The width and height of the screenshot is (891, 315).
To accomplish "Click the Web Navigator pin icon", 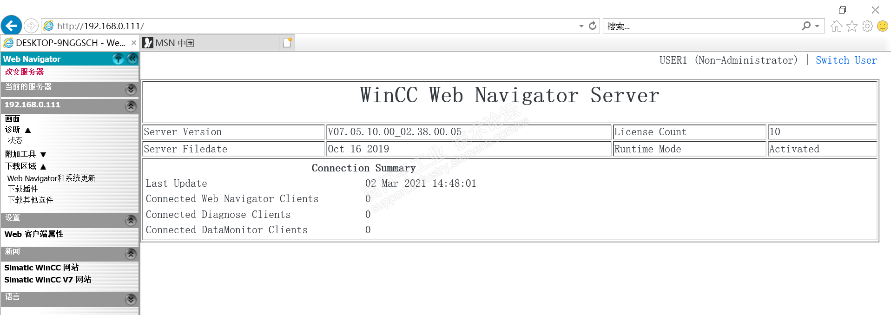I will pos(119,59).
